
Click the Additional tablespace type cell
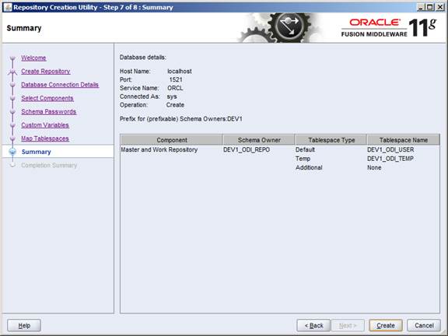tap(309, 168)
